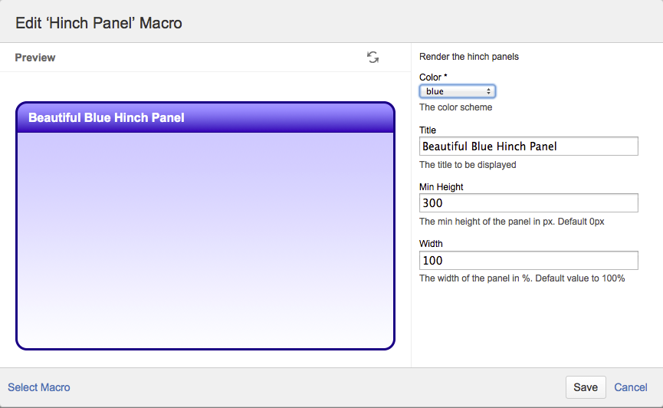
Task: Open the Select Macro link
Action: (39, 387)
